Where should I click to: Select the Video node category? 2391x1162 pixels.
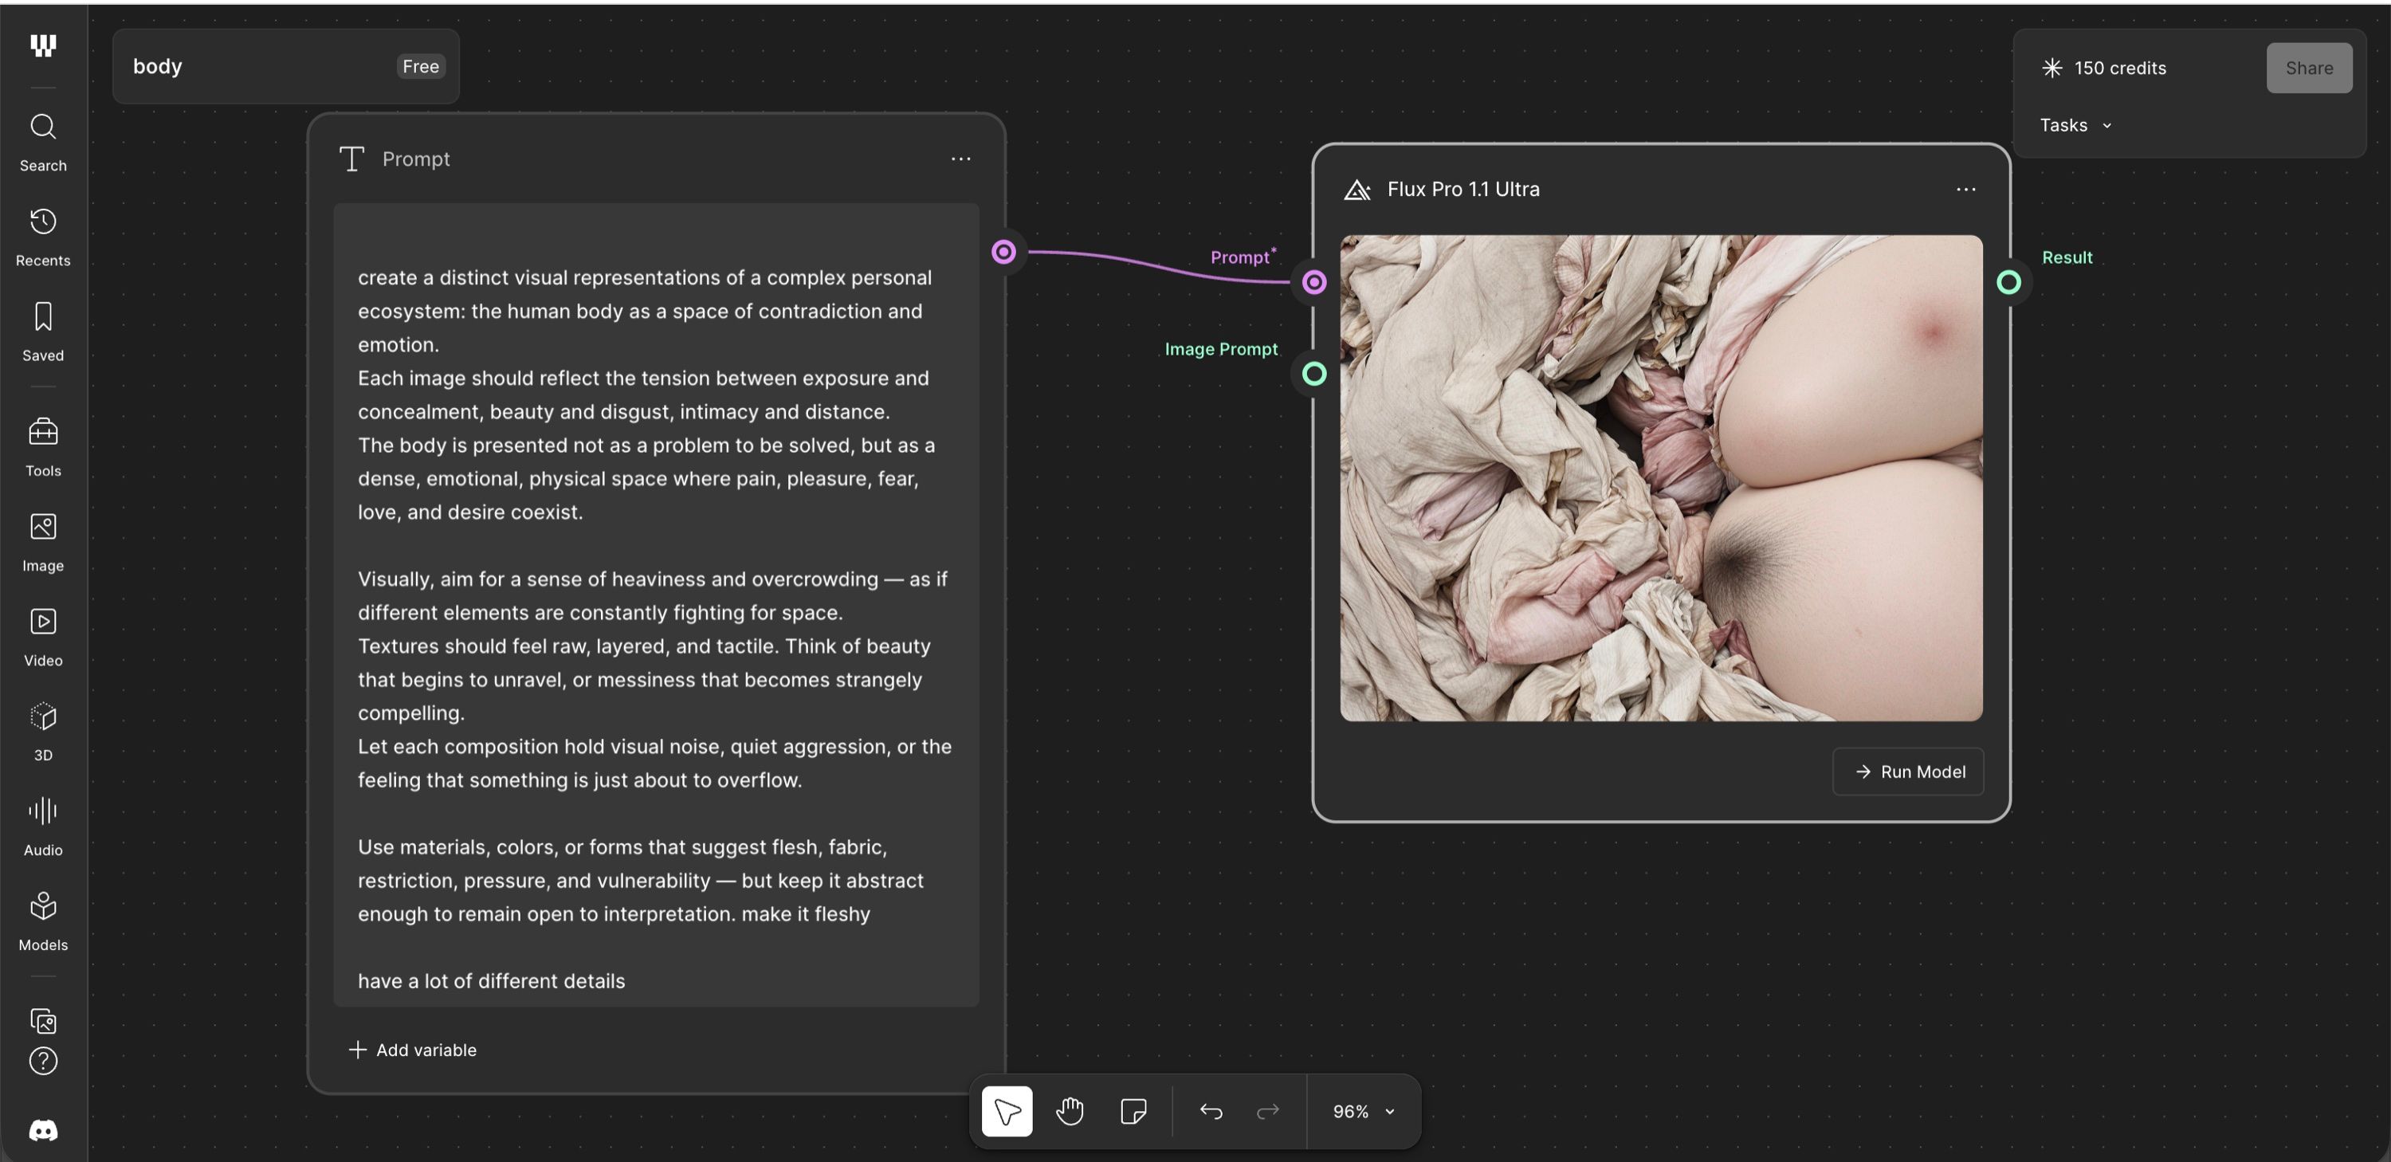pyautogui.click(x=43, y=637)
